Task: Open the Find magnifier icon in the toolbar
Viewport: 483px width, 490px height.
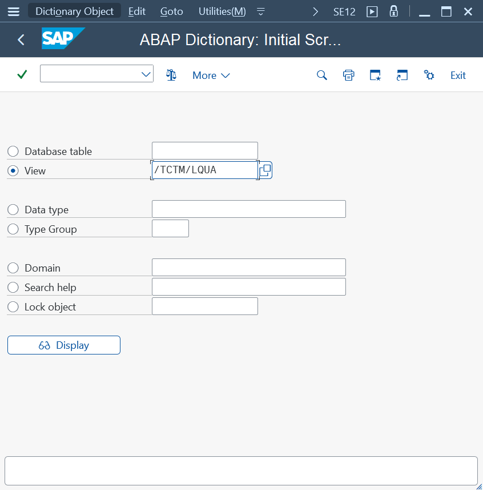Action: (322, 75)
